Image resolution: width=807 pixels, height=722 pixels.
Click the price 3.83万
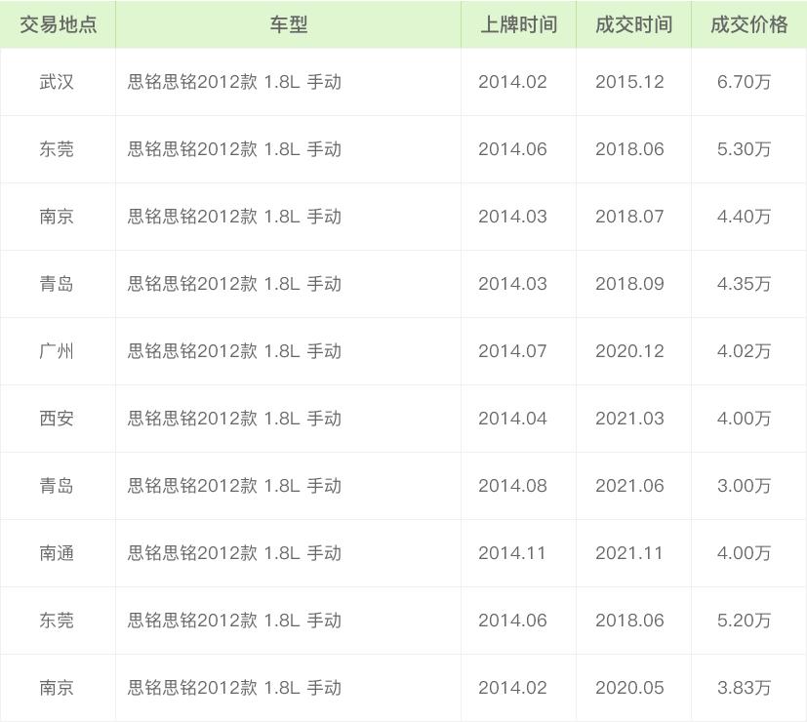pos(744,688)
